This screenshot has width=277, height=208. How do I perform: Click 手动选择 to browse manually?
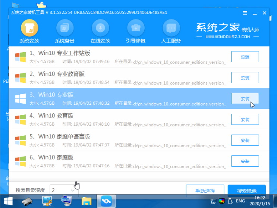[205, 191]
